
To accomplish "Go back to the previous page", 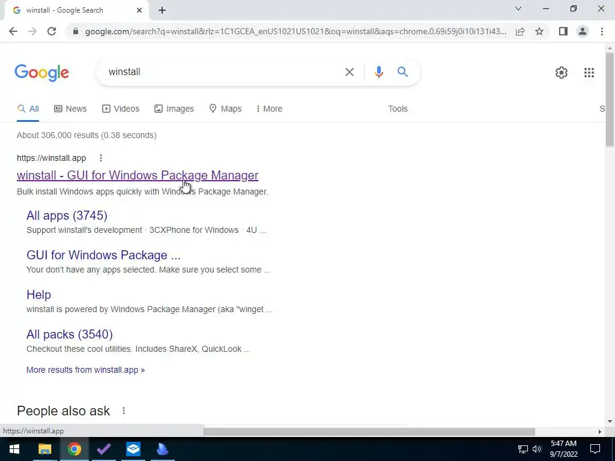I will pyautogui.click(x=13, y=31).
